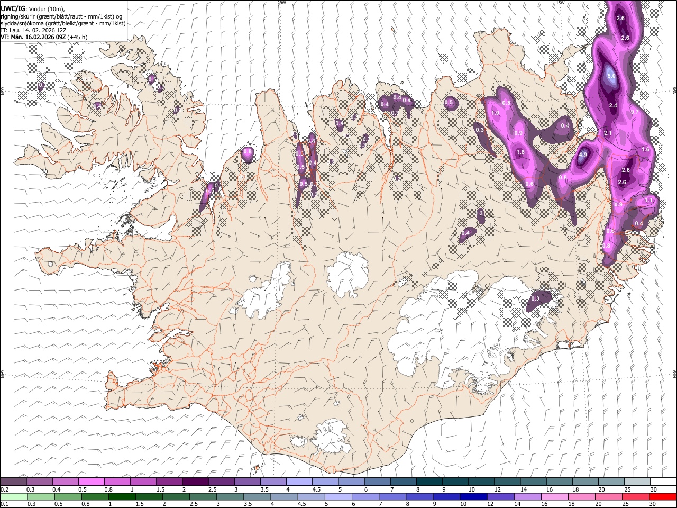The image size is (677, 508).
Task: Pick the pale grey 25 swatch in upper legend
Action: (x=637, y=482)
